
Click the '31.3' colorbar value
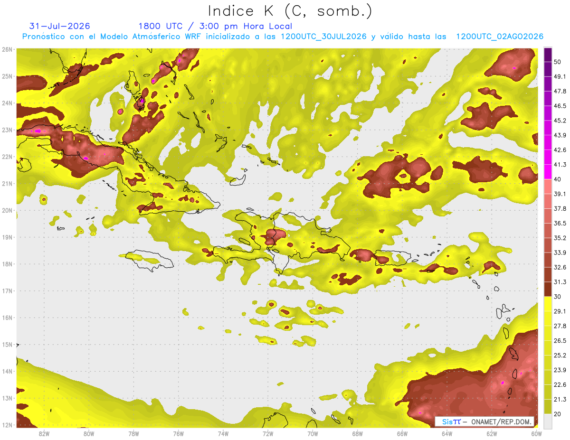click(x=560, y=282)
